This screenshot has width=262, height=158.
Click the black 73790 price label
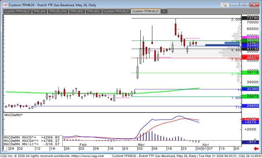click(x=249, y=18)
